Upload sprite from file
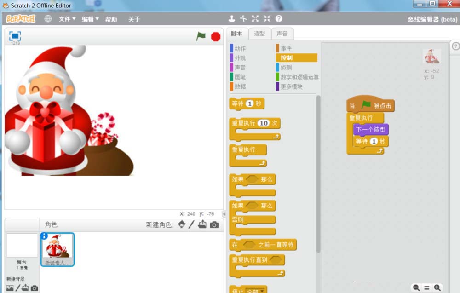This screenshot has height=293, width=460. pos(202,224)
